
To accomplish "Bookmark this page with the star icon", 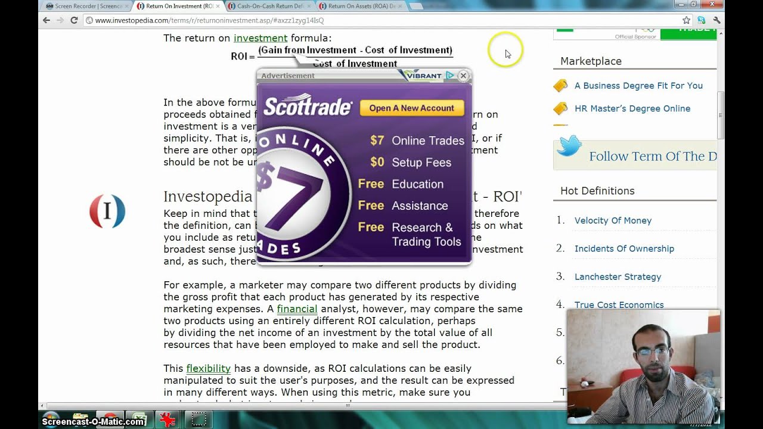I will click(687, 20).
